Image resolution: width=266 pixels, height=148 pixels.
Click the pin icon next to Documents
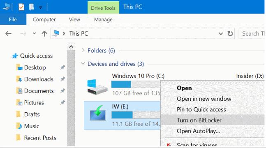63,90
